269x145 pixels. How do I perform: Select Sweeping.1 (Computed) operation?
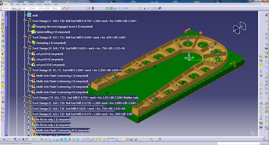coord(51,43)
